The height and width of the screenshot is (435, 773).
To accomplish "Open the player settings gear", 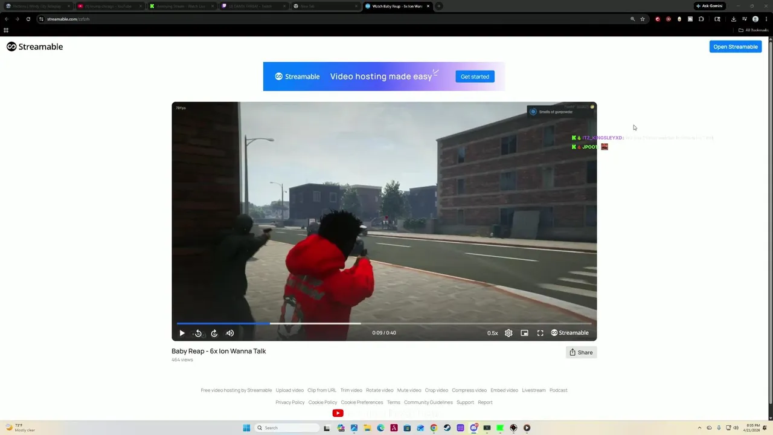I will pos(508,333).
